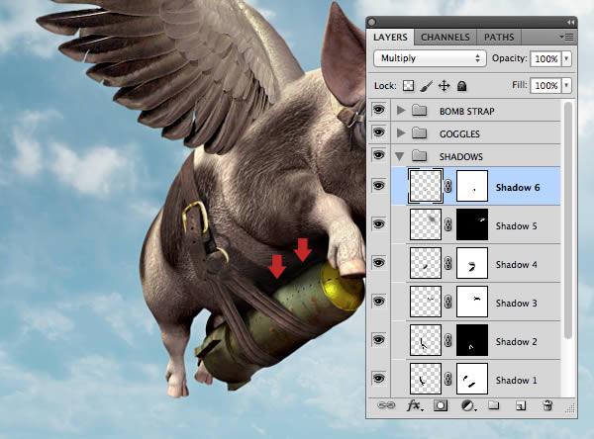Select Shadow 2 layer thumbnail
The height and width of the screenshot is (439, 594).
426,340
